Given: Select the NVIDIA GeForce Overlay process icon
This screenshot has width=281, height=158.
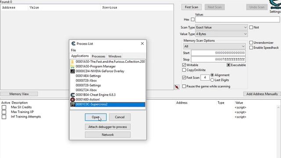Looking at the screenshot, I should 72,71.
